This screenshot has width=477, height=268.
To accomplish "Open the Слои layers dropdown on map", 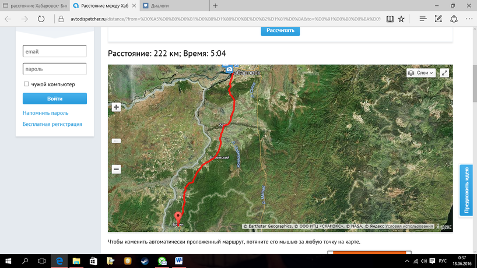I will point(421,73).
